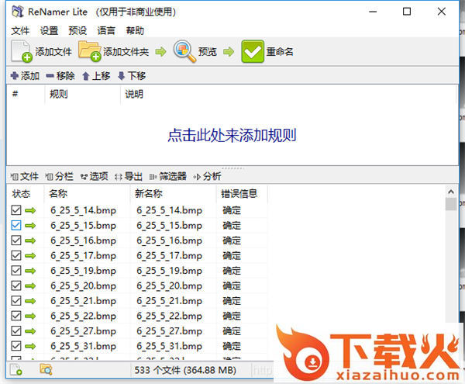Minimize the ReNamer Lite window
This screenshot has height=384, width=465.
coord(373,12)
